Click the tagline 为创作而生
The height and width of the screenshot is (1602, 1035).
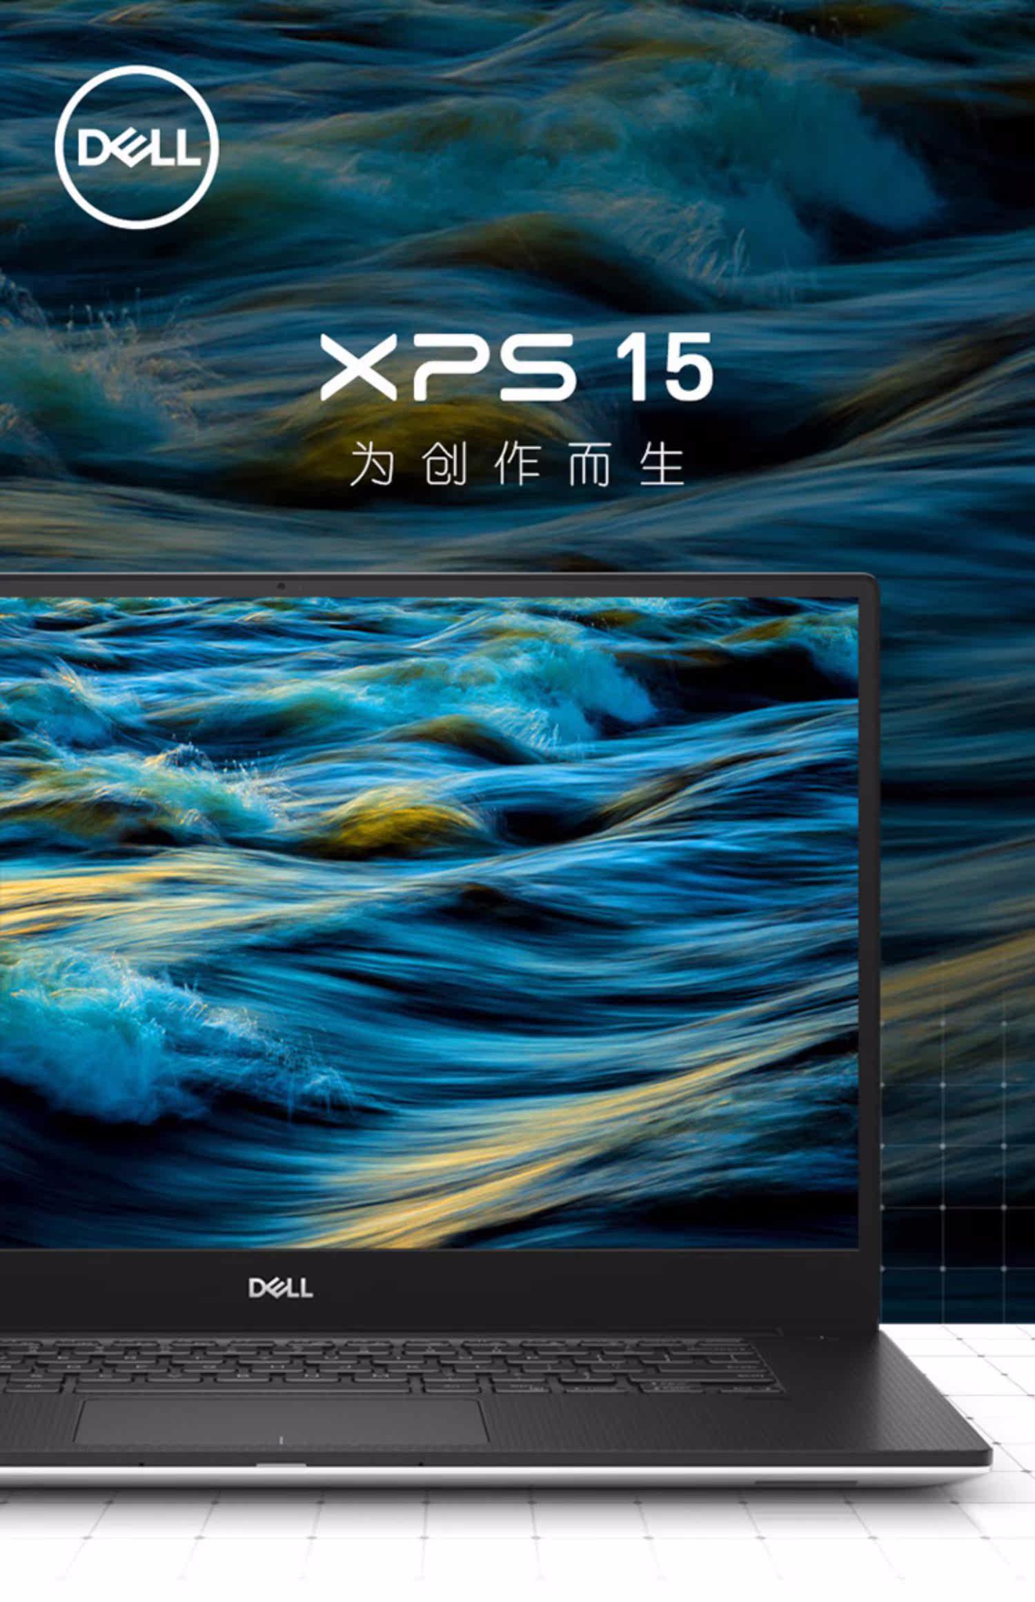click(517, 464)
